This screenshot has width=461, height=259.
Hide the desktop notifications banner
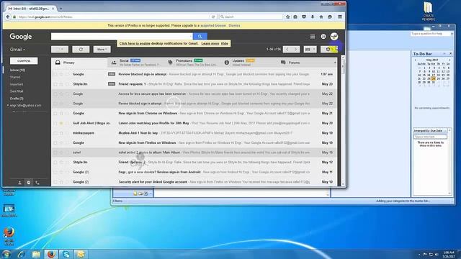point(225,43)
